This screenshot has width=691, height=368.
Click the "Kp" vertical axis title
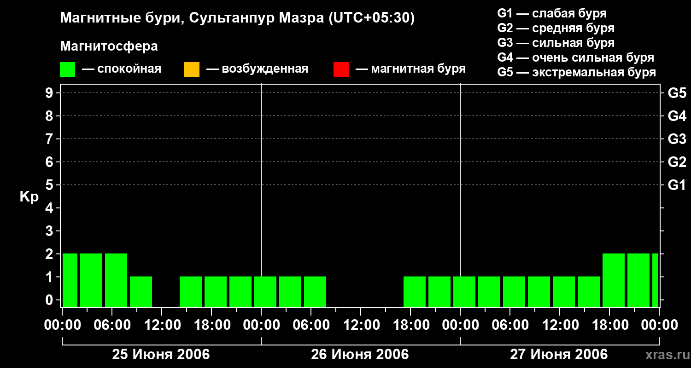(x=29, y=196)
